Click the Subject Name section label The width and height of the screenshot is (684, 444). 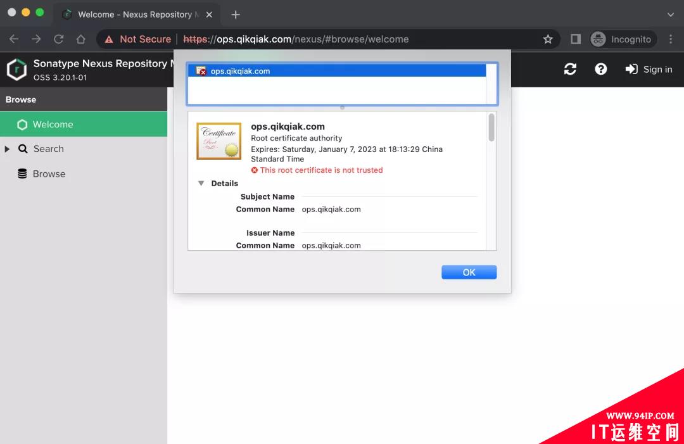pos(267,197)
